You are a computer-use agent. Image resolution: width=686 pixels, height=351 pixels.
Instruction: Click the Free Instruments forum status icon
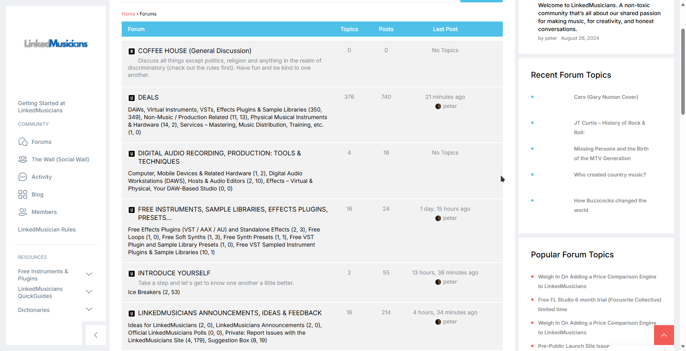pos(132,210)
